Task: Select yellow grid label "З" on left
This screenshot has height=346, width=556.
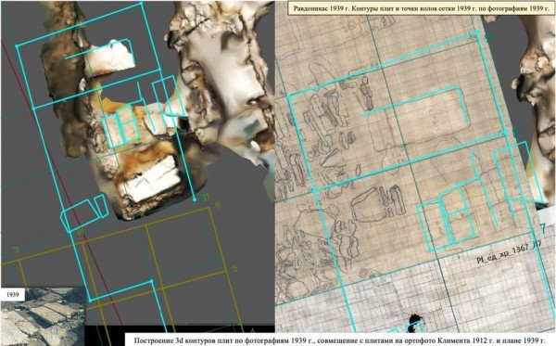Action: (16, 250)
